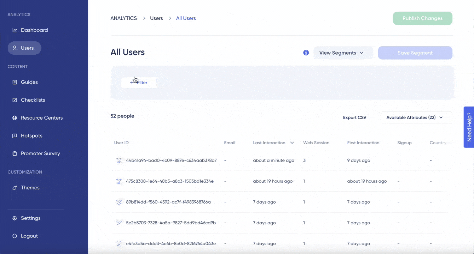Click avatar icon of user 89b814dd

click(x=119, y=202)
